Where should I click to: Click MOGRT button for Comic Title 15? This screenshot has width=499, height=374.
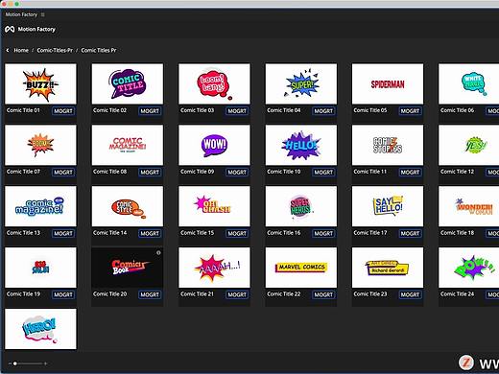(237, 233)
